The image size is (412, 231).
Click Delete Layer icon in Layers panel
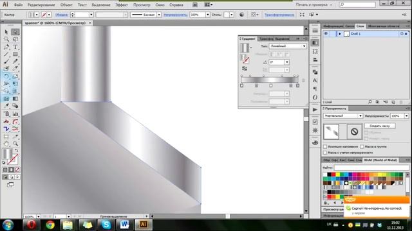pos(401,102)
